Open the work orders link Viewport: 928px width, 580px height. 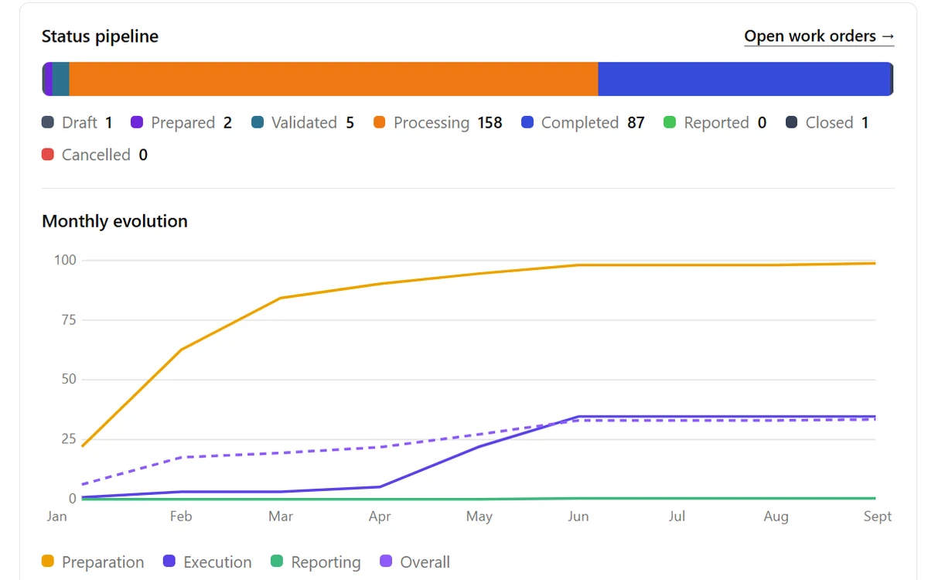coord(819,36)
